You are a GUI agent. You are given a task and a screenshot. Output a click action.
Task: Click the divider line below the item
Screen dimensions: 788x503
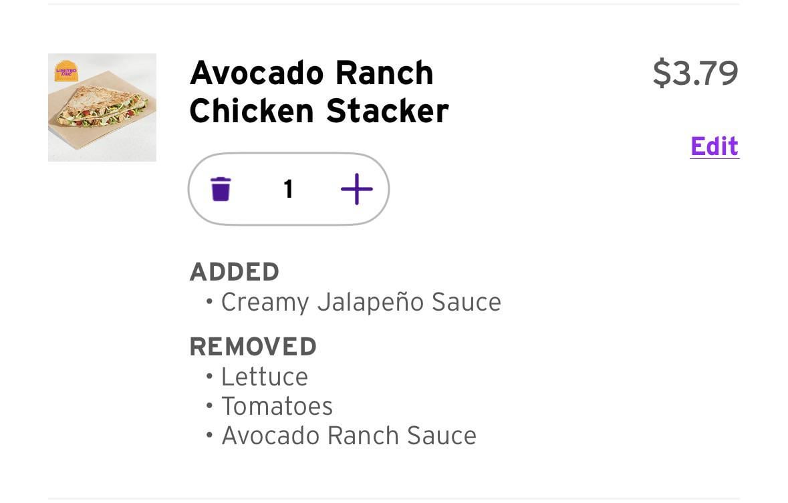click(394, 498)
